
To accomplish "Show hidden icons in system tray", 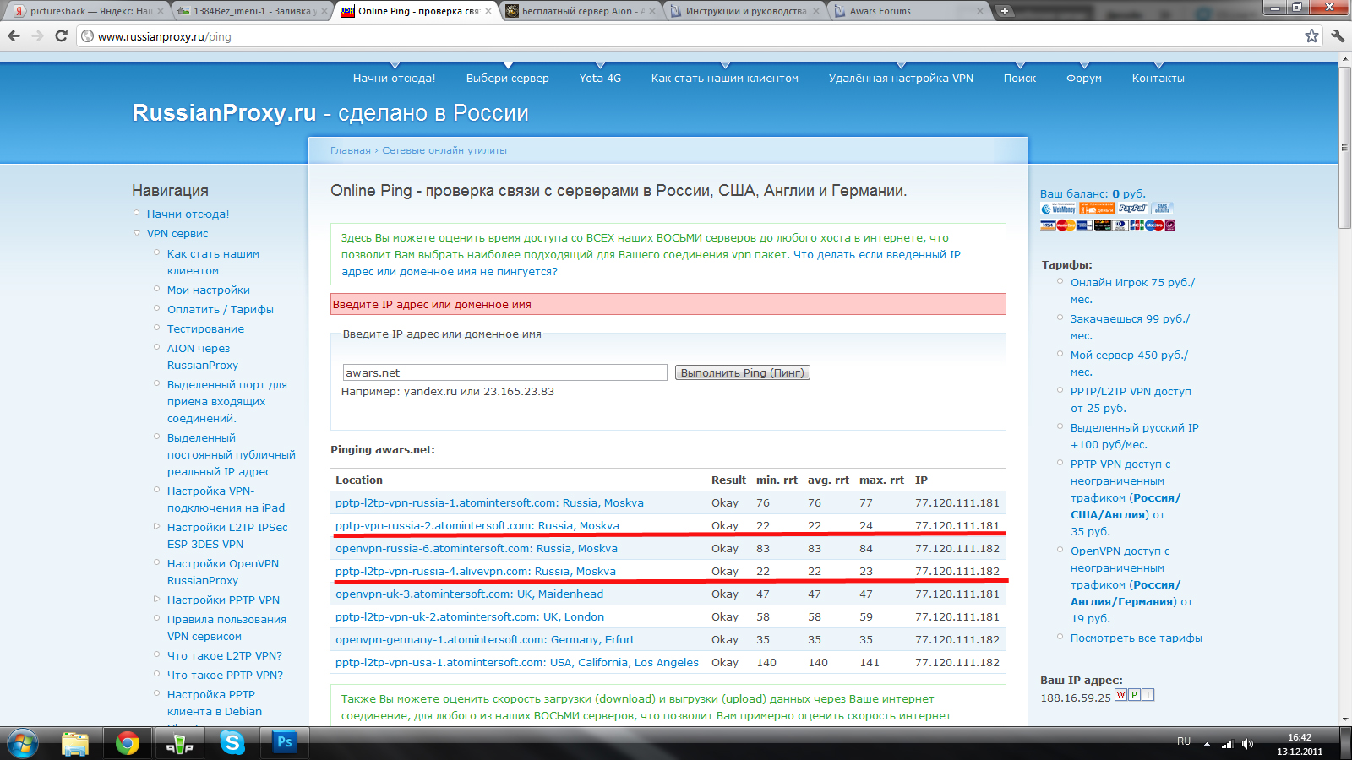I will (1207, 744).
